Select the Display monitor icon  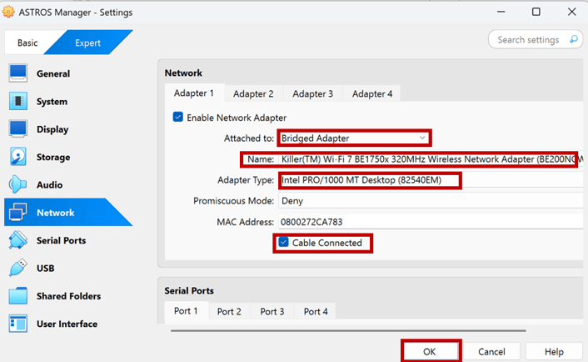point(18,129)
